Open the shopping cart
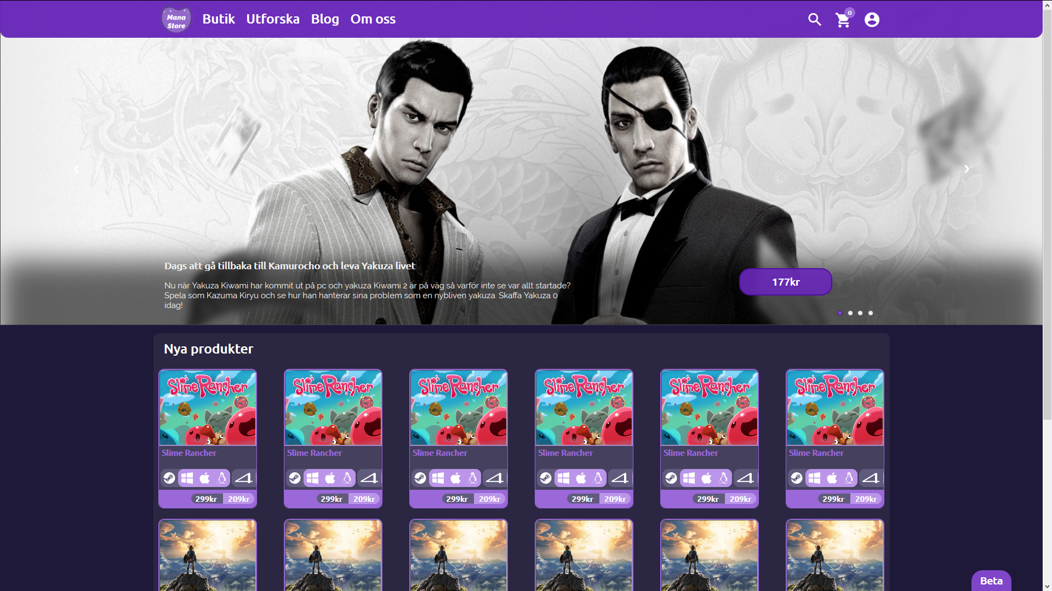The image size is (1052, 591). [843, 20]
